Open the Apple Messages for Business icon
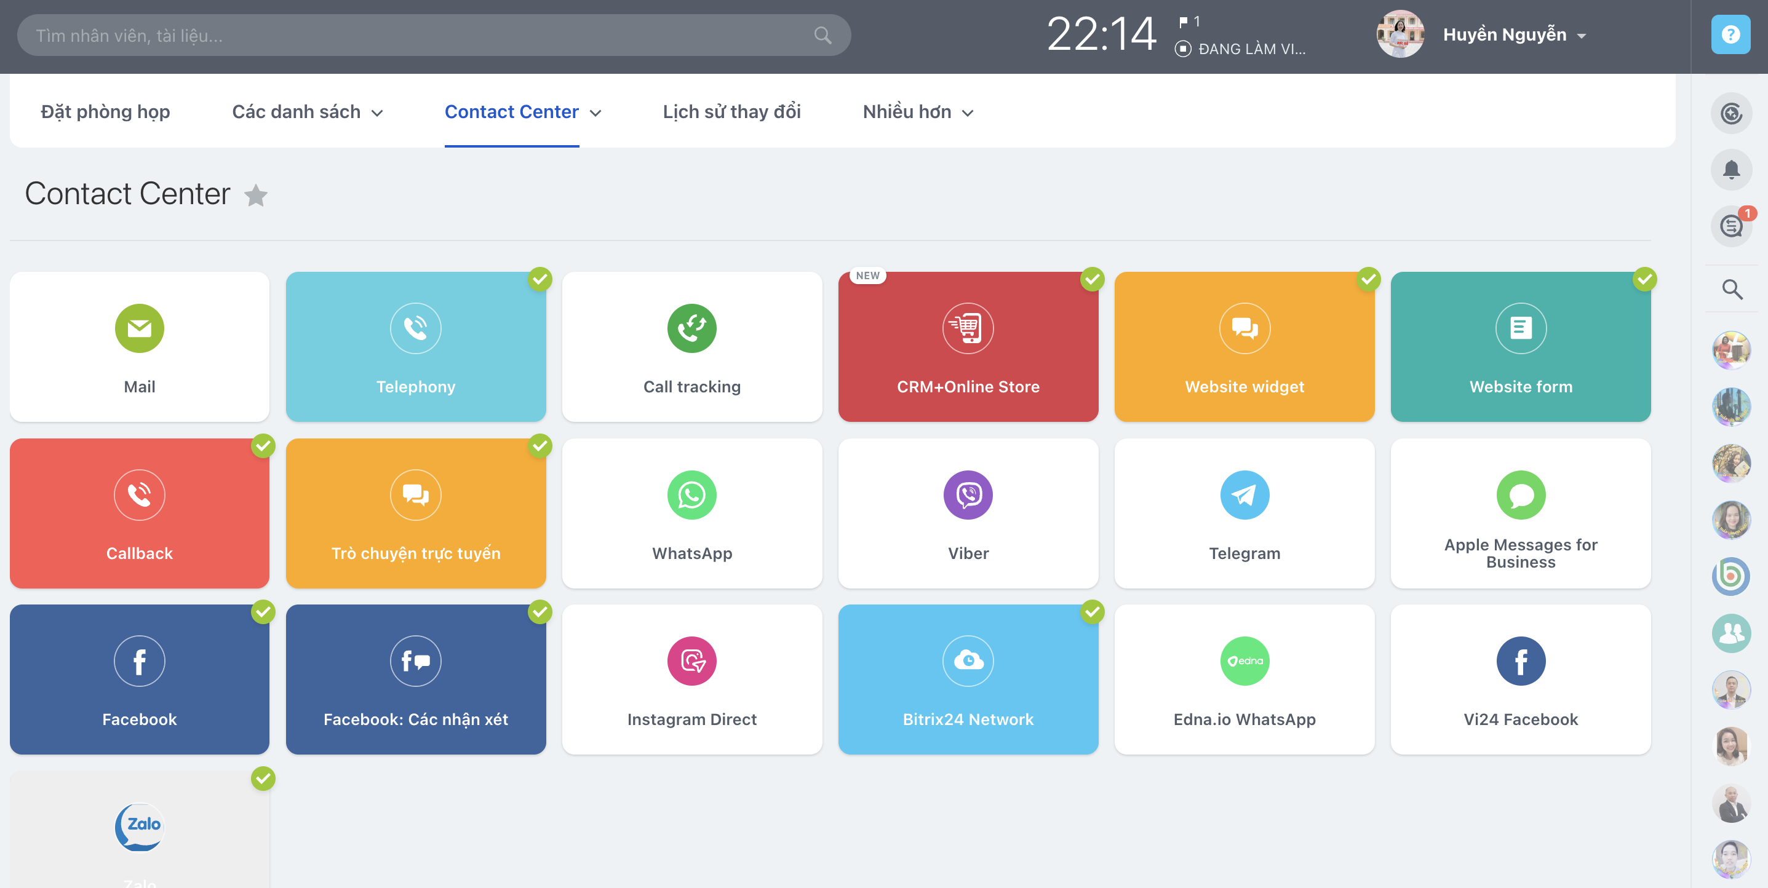Viewport: 1768px width, 888px height. (x=1521, y=495)
